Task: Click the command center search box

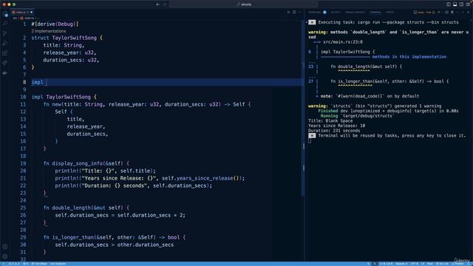Action: tap(244, 4)
